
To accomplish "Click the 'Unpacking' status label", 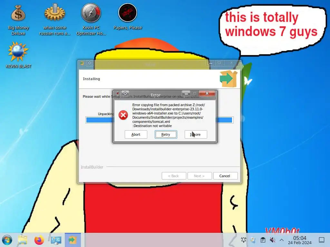I will (x=106, y=114).
